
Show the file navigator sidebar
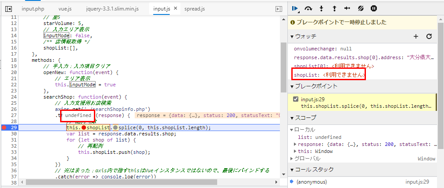(8, 9)
